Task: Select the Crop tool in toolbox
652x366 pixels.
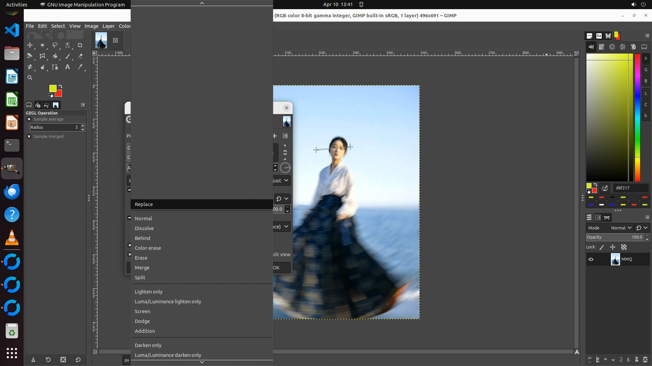Action: point(80,45)
